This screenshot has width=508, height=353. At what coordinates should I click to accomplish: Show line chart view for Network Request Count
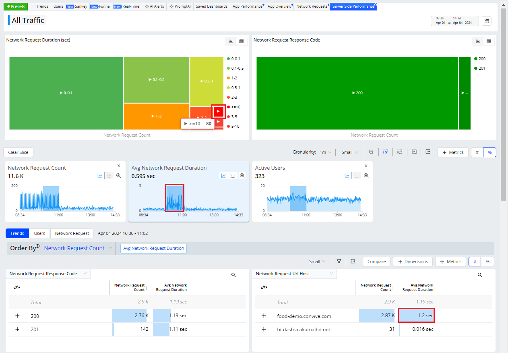[x=100, y=176]
